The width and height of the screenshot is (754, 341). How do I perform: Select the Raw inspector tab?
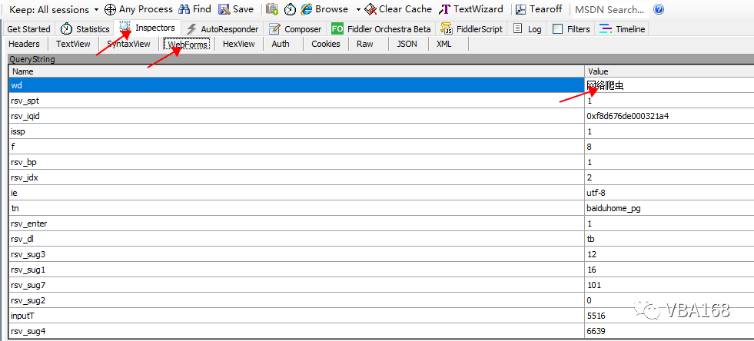click(365, 44)
